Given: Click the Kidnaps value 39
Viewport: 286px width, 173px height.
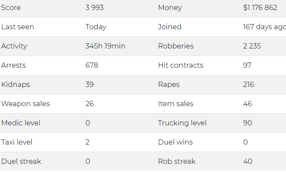Looking at the screenshot, I should [x=89, y=84].
